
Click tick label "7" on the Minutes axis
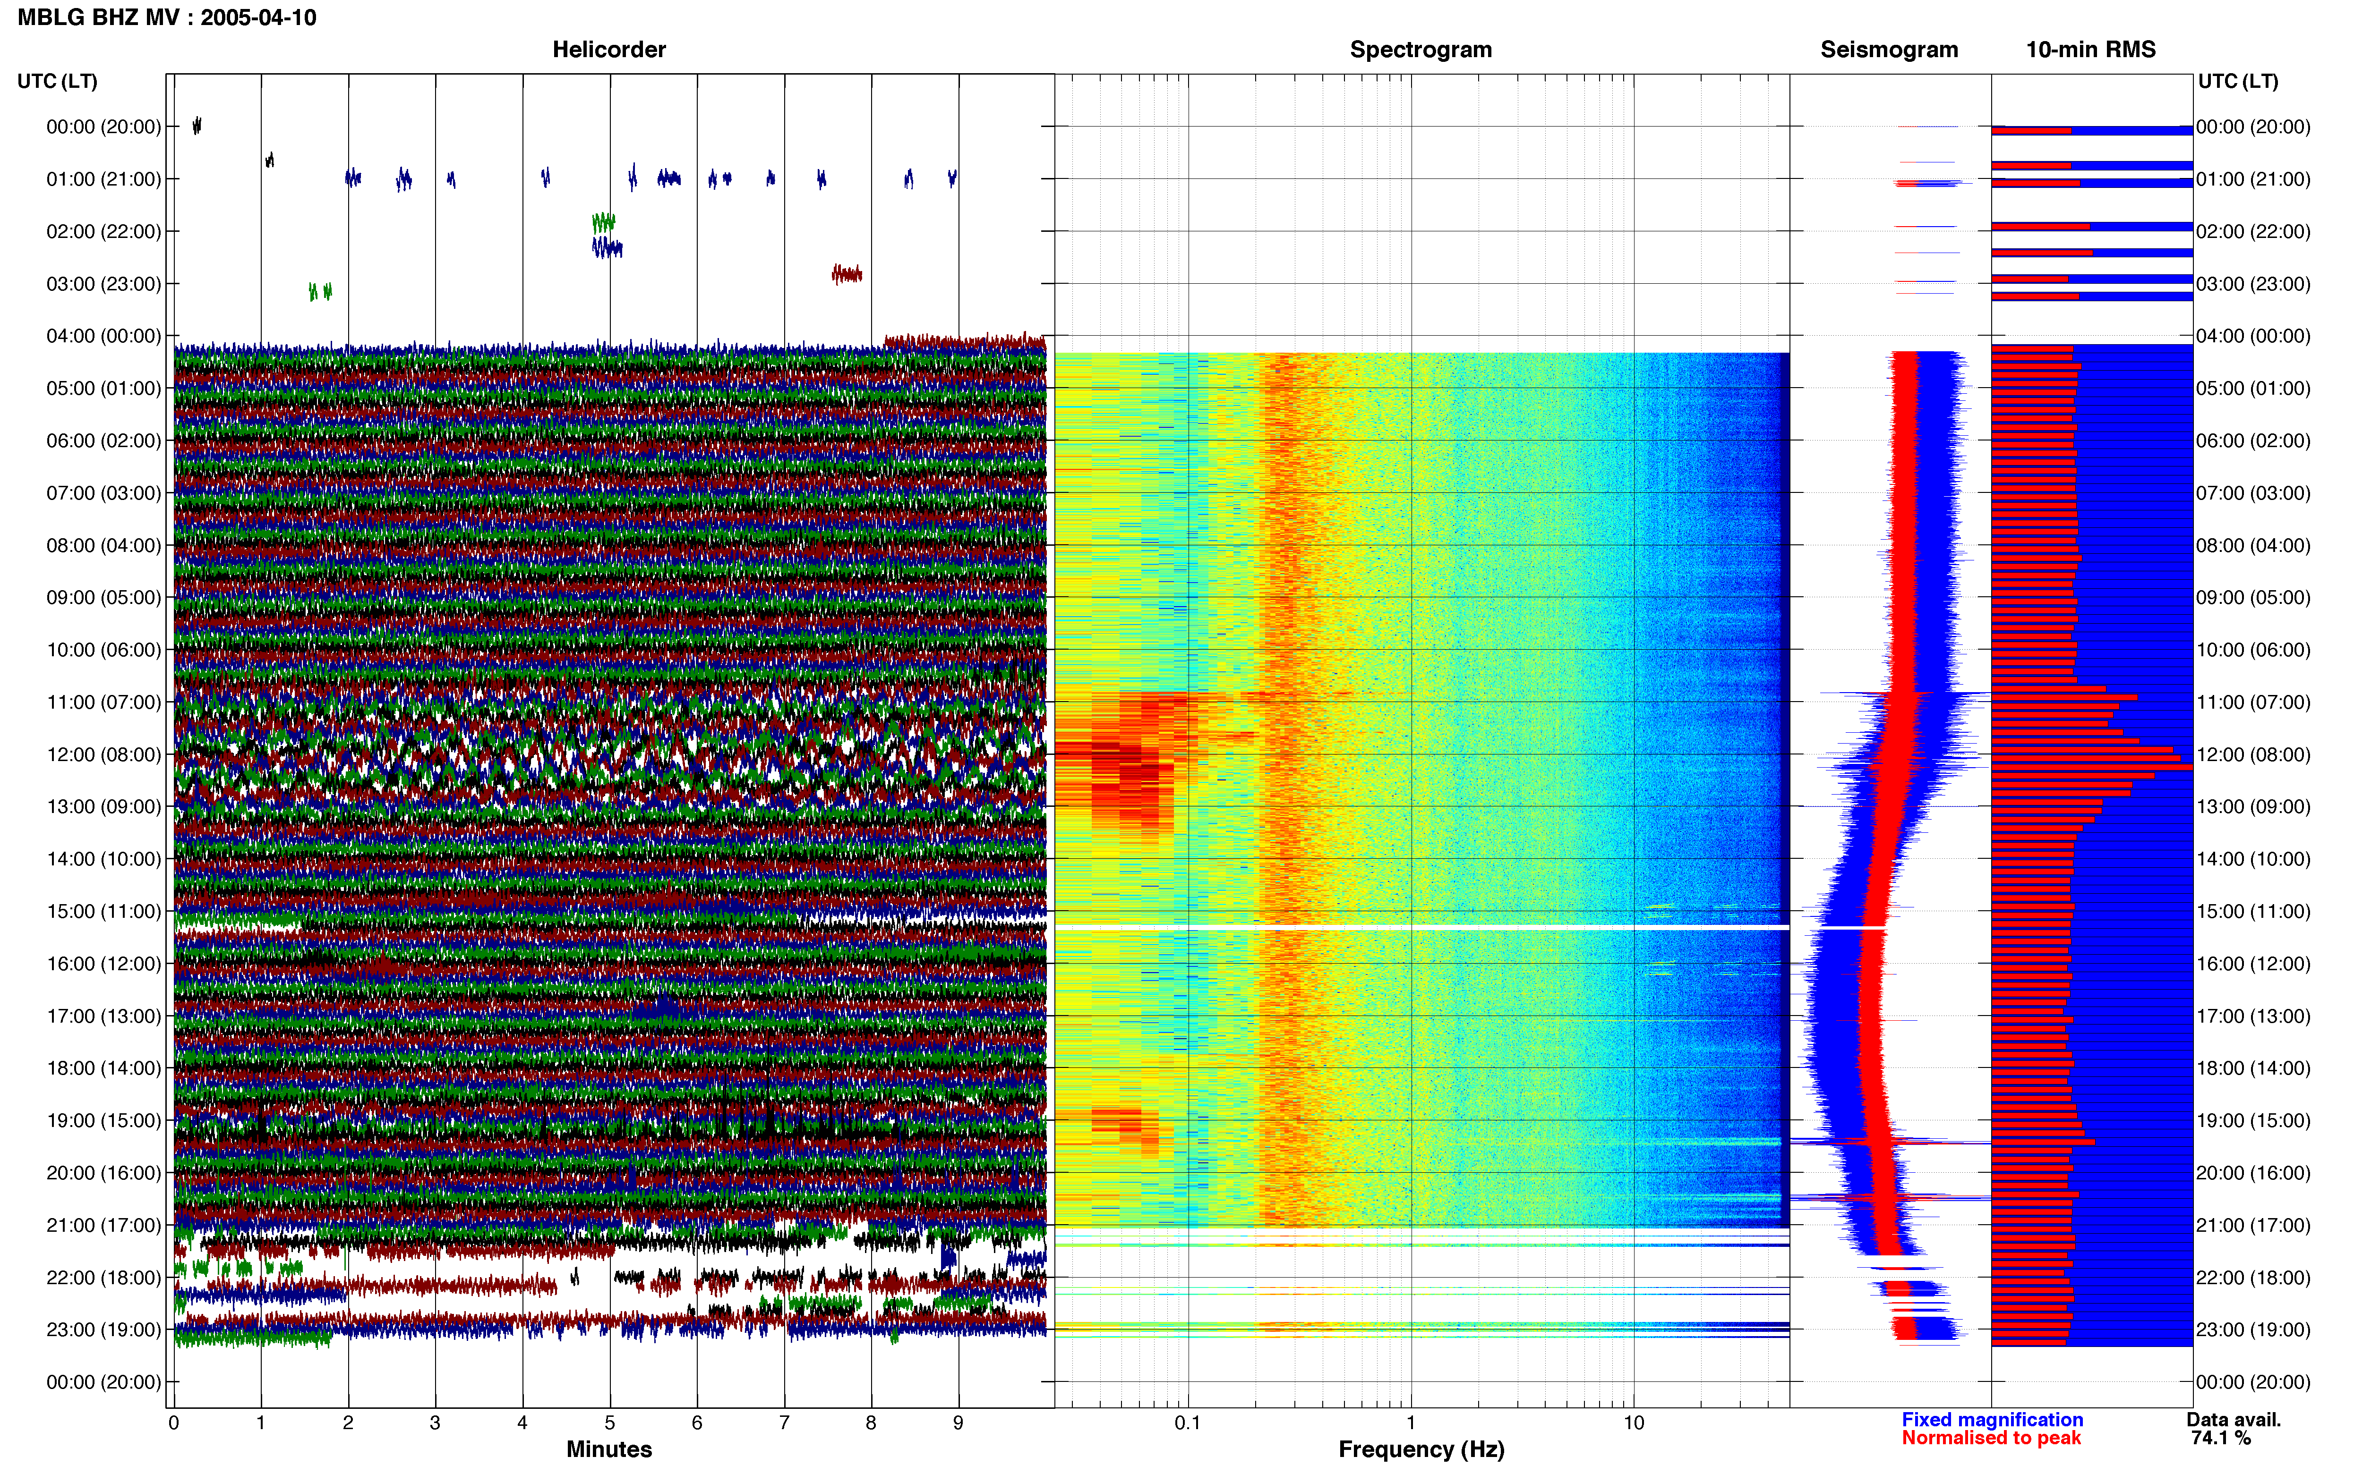coord(785,1423)
